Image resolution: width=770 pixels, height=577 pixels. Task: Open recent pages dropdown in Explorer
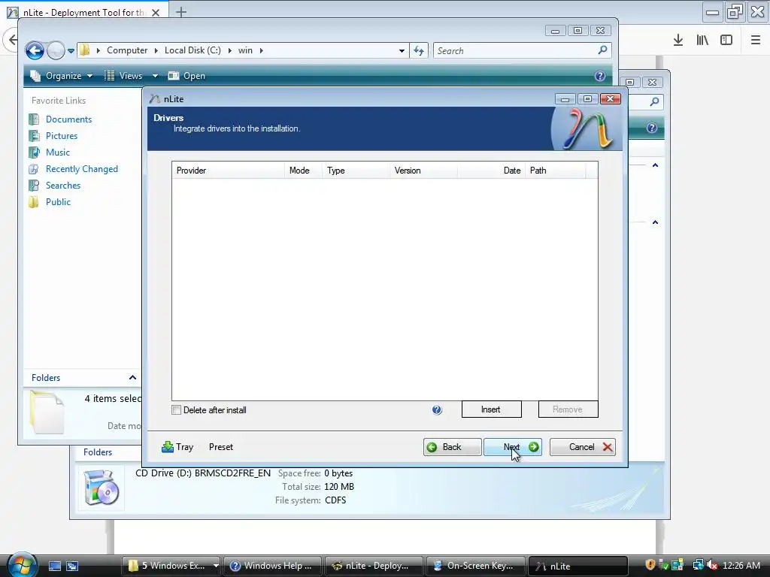coord(71,50)
